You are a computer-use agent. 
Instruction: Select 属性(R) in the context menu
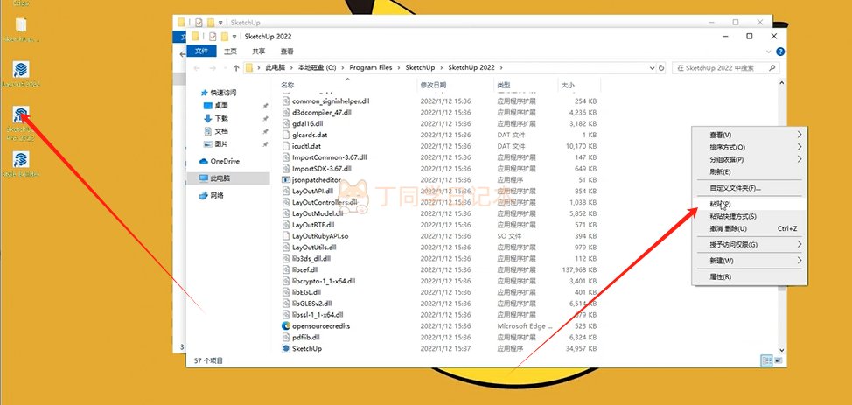pyautogui.click(x=720, y=276)
